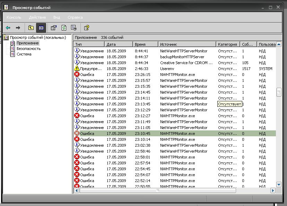287x206 pixels.
Task: Click the Back arrow toolbar icon
Action: [8, 28]
